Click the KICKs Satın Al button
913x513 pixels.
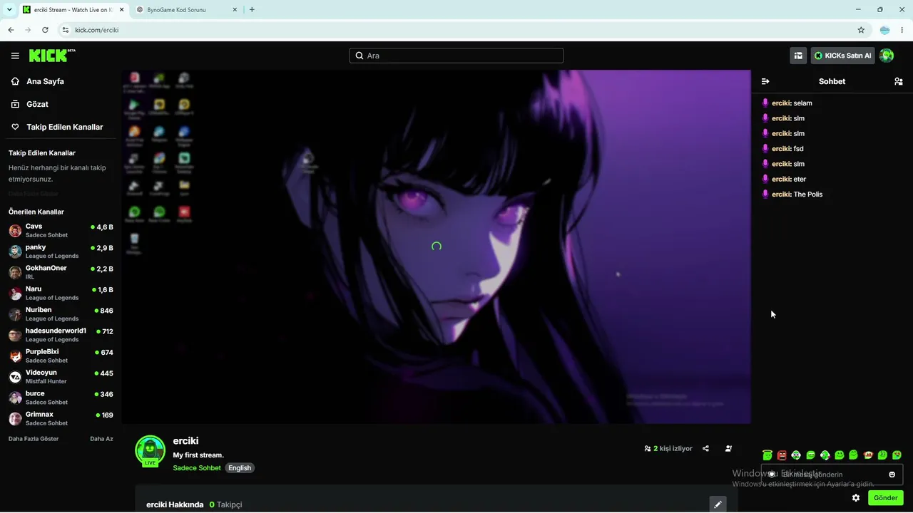843,56
